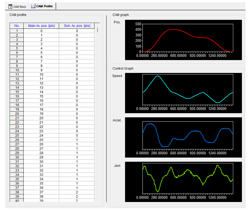Click Main Ax. pos. cell in row 18

41,105
